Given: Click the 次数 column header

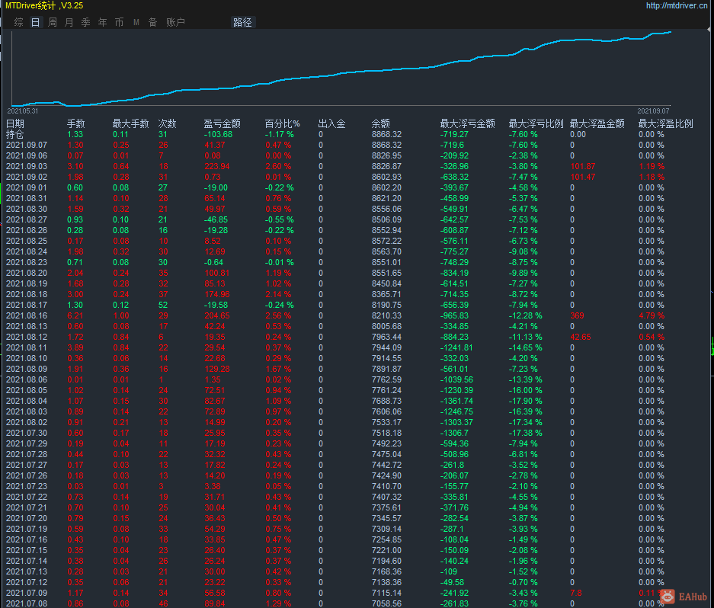Looking at the screenshot, I should tap(167, 123).
